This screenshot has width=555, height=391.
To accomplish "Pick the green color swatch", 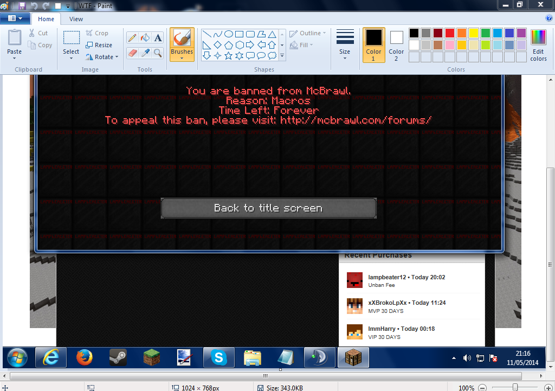I will tap(486, 33).
